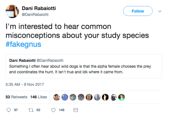Click the red-haired woman liker avatar
Viewport: 169px width, 117px height.
click(121, 97)
